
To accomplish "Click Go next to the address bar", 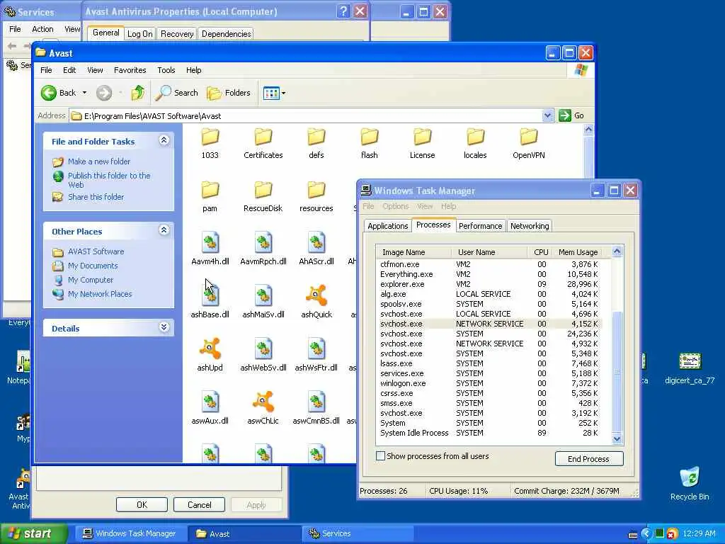I will (x=572, y=115).
